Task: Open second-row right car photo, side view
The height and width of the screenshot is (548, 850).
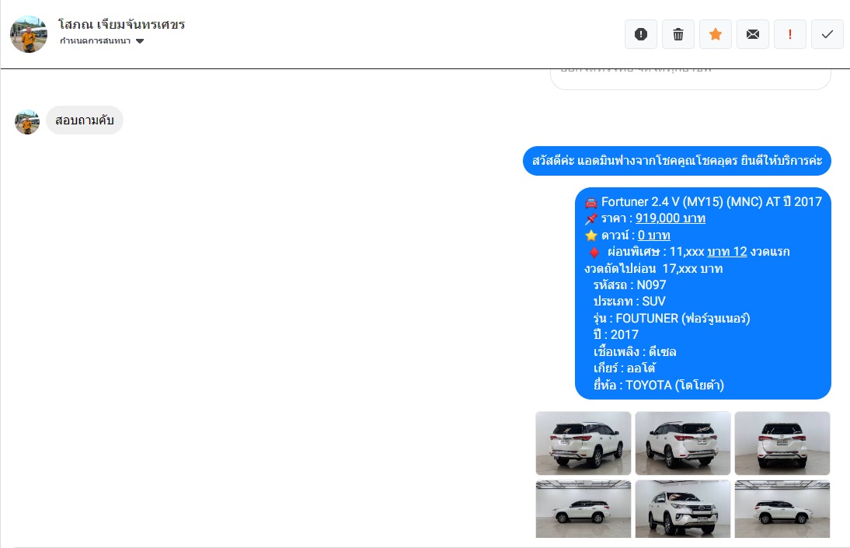Action: click(782, 509)
